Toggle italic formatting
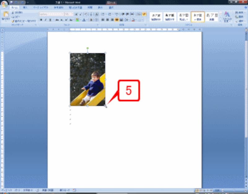The height and width of the screenshot is (194, 248). [45, 20]
